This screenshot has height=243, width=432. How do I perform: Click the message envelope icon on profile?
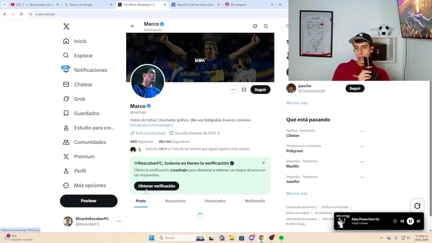(244, 90)
